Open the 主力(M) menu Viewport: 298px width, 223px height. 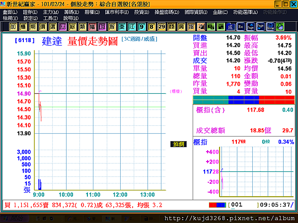51,12
